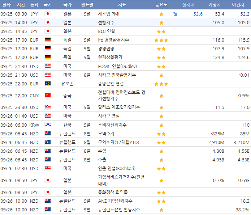Click the 유로존 country cell
The height and width of the screenshot is (215, 251).
[x=67, y=84]
